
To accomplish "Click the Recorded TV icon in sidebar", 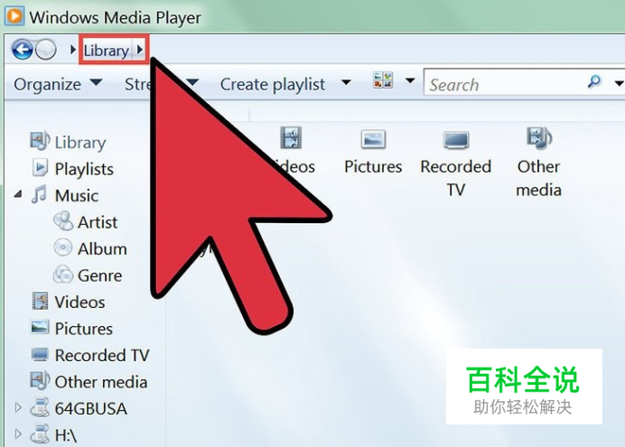I will [x=40, y=354].
